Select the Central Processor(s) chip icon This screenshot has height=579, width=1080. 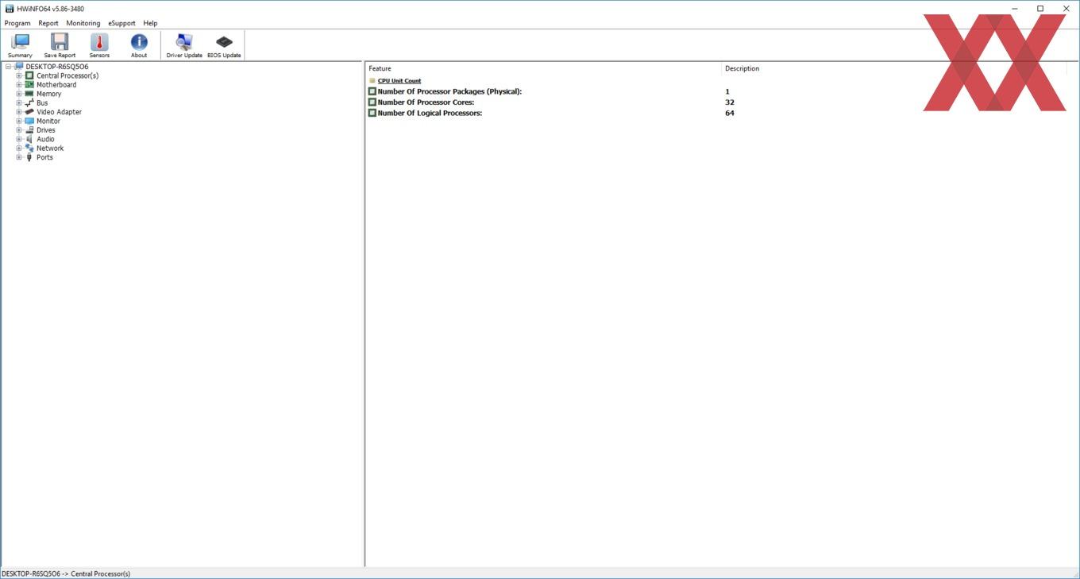pos(29,75)
